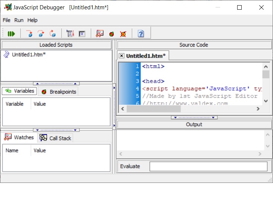Screen dimensions: 273x203
Task: Minimize the JavaScript Debugger window
Action: 218,7
